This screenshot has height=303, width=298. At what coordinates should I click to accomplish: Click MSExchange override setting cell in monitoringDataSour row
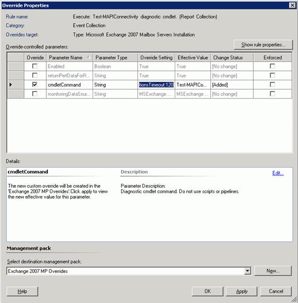pos(156,94)
